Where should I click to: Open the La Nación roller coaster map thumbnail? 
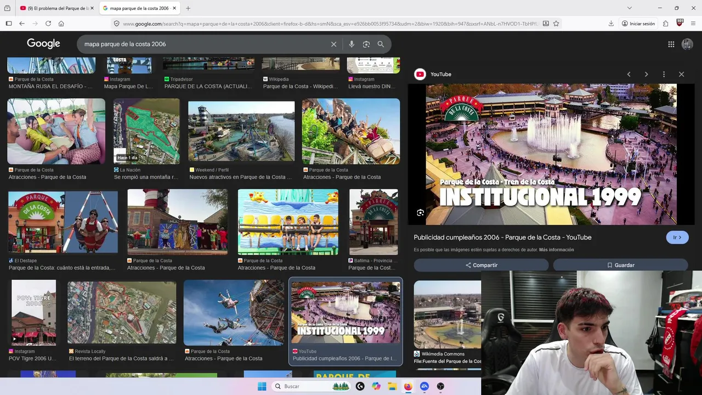coord(146,131)
